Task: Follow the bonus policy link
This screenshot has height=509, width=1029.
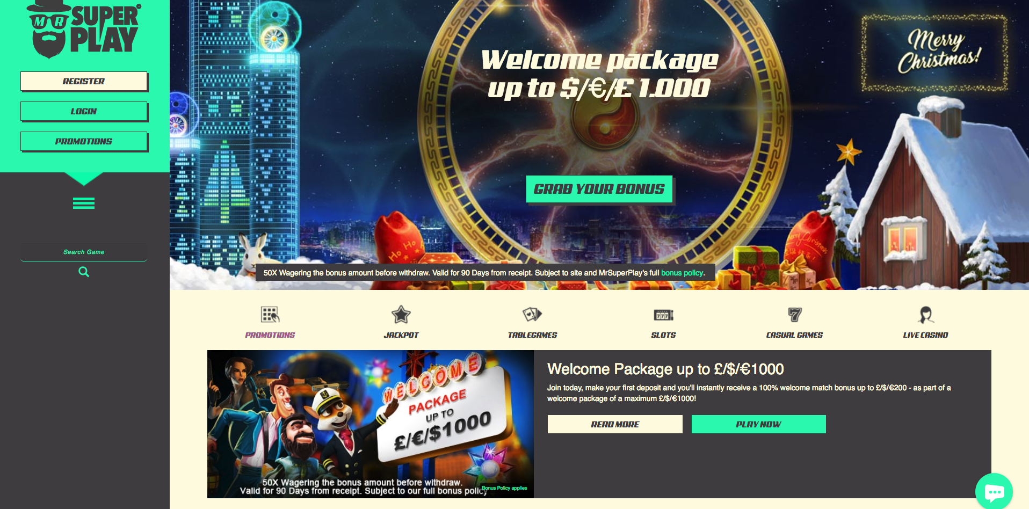Action: [x=682, y=273]
